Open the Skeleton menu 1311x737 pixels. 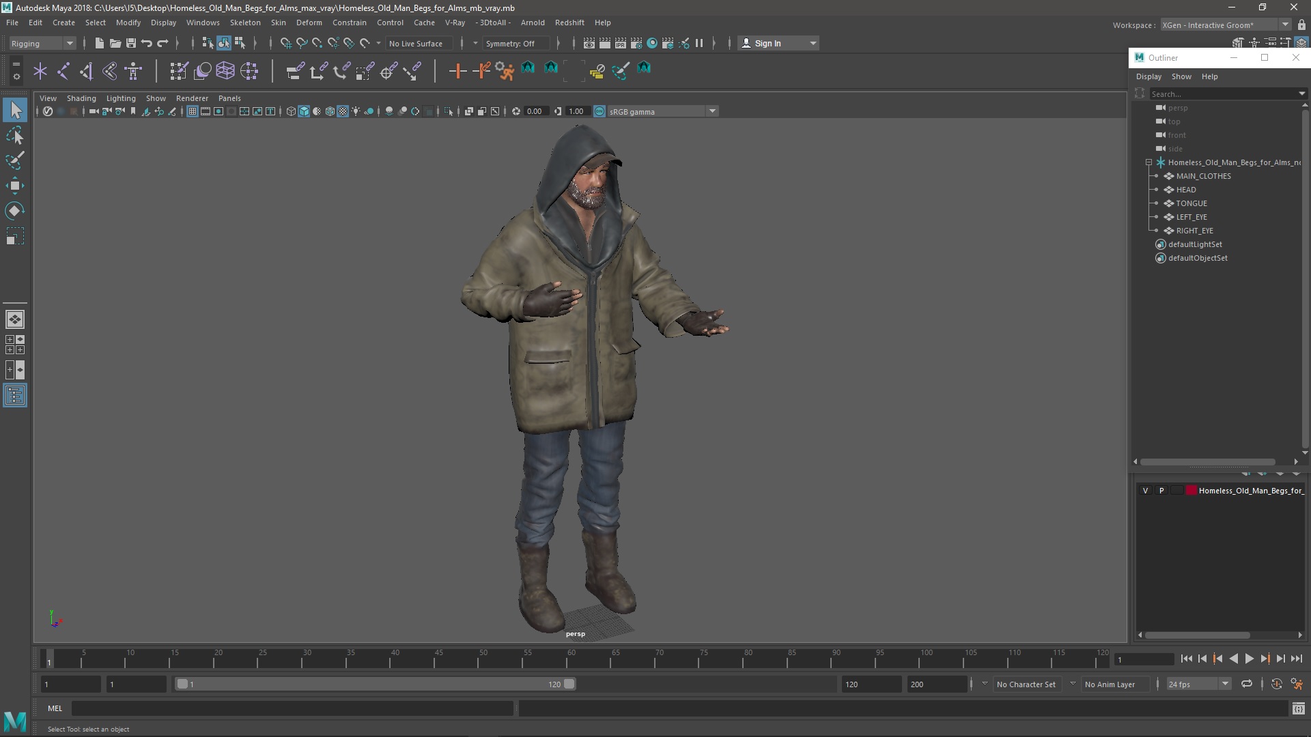coord(244,23)
